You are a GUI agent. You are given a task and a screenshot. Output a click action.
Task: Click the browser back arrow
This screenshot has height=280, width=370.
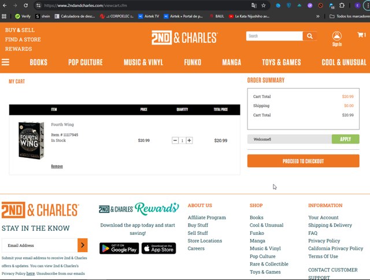5,5
